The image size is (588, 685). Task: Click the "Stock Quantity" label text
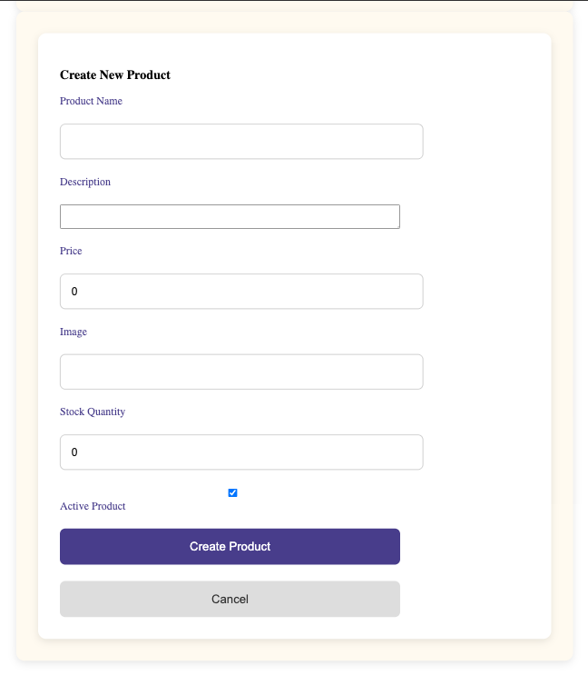tap(93, 412)
